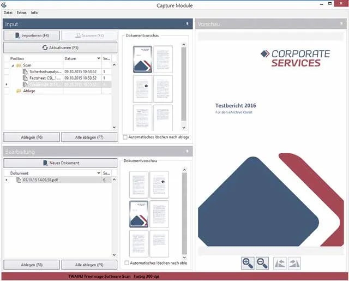Rotate the preview page left
This screenshot has height=281, width=349.
(x=280, y=264)
